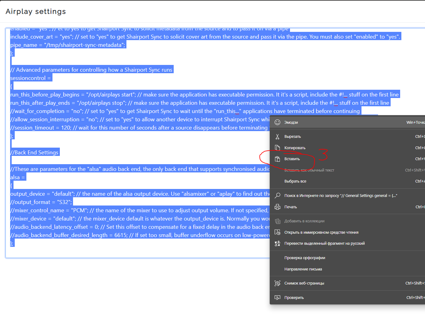Click the //output_format = "S32" line
Viewport: 425px width, 332px height.
coord(41,202)
